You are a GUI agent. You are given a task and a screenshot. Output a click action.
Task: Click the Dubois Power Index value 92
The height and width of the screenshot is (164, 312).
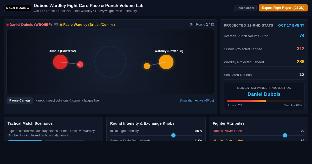(303, 131)
